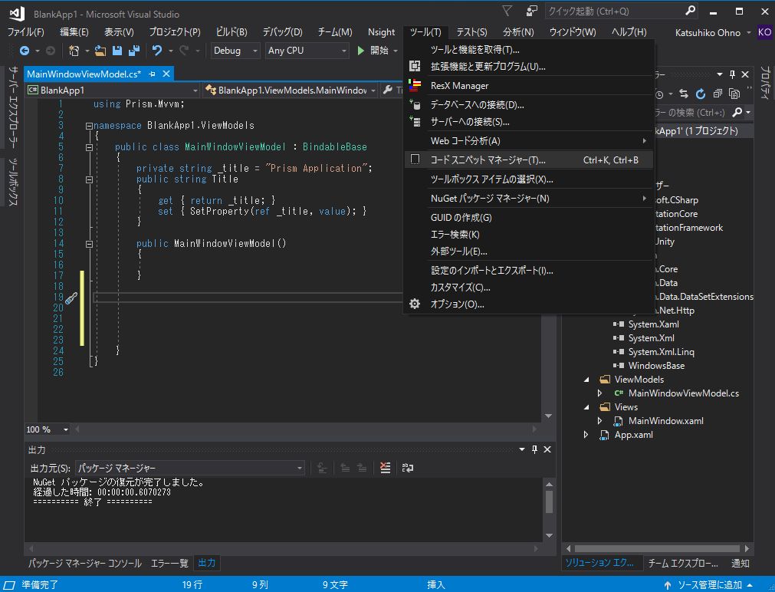775x592 pixels.
Task: Collapse the ViewModels folder in Solution Explorer
Action: (586, 380)
